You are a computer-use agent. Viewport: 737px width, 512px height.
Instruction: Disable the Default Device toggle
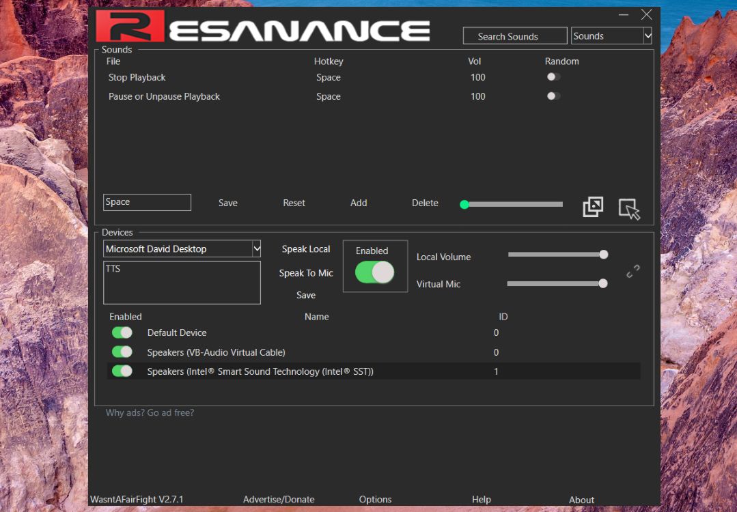click(122, 332)
